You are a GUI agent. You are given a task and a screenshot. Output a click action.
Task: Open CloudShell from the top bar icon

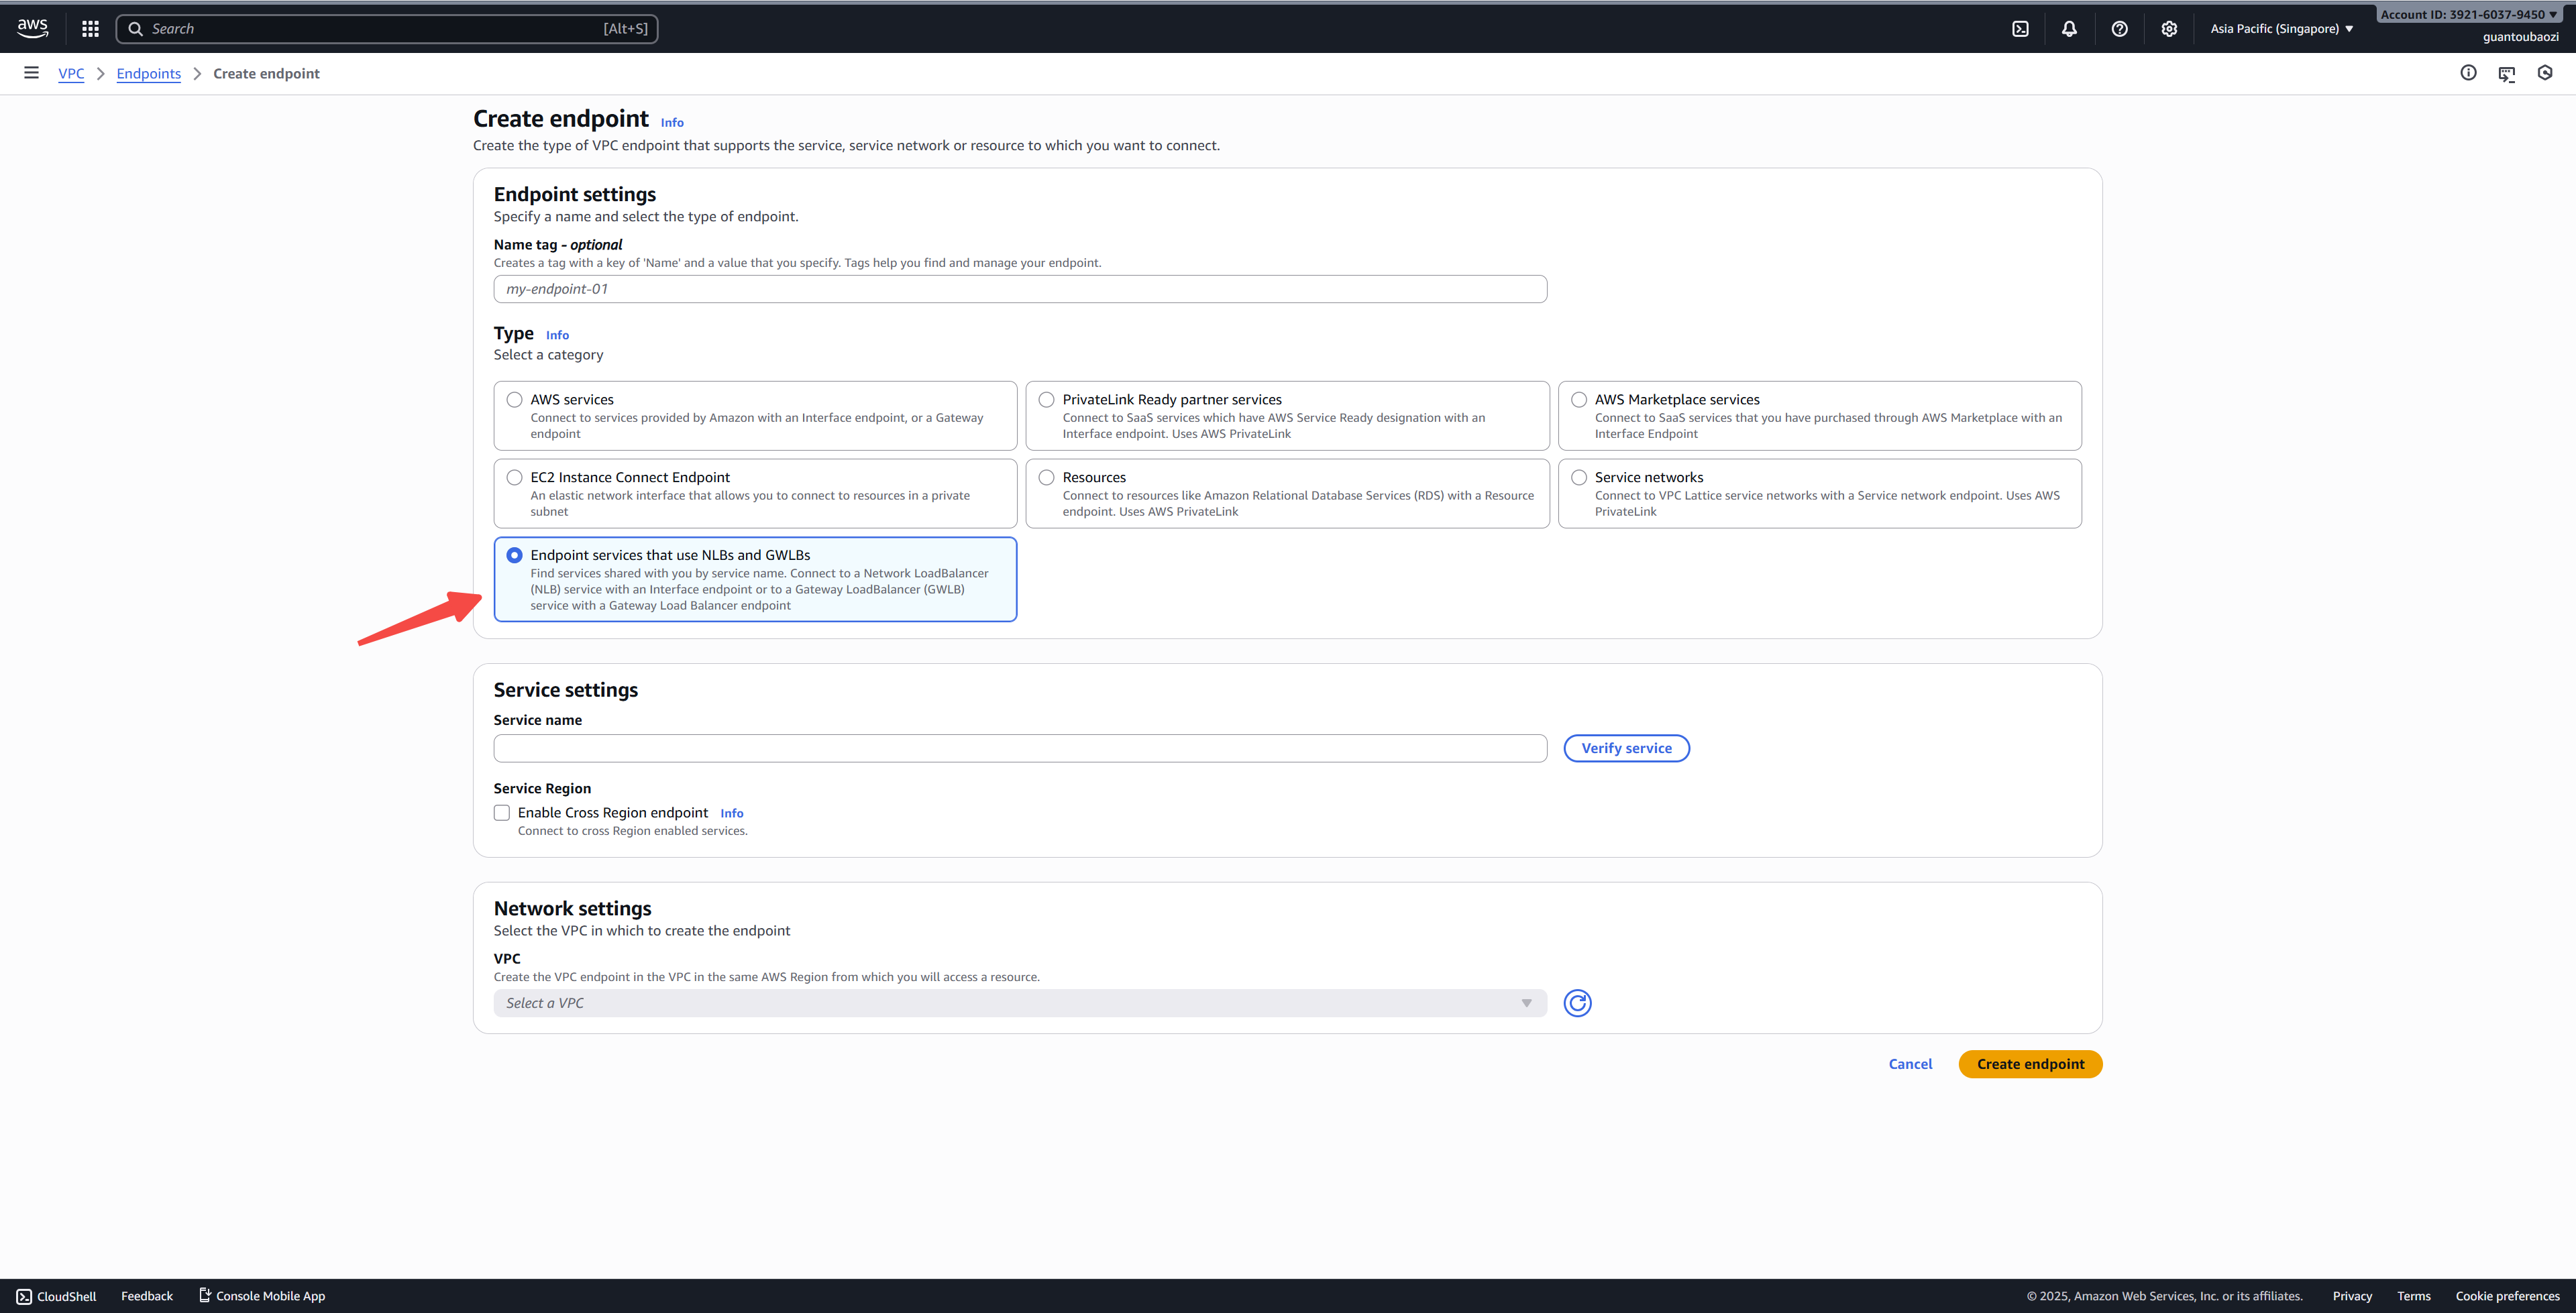pyautogui.click(x=2020, y=29)
